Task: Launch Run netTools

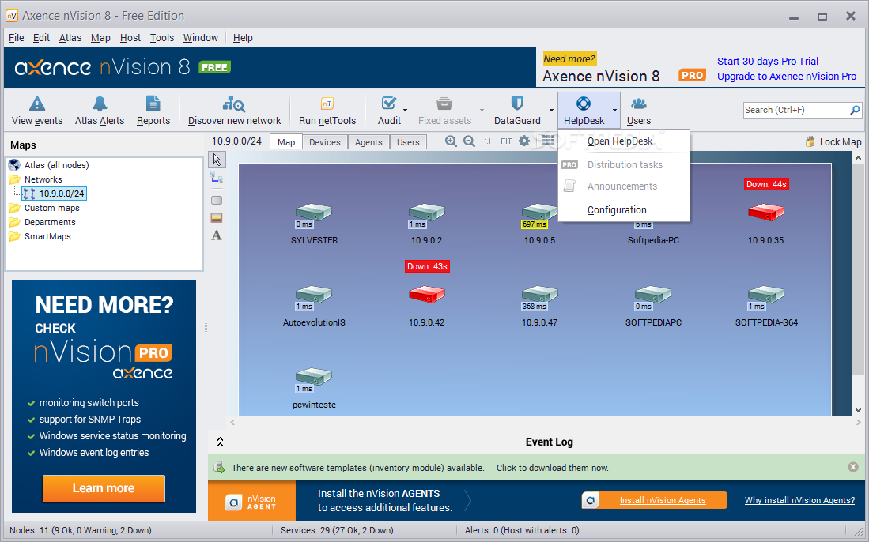Action: click(327, 111)
